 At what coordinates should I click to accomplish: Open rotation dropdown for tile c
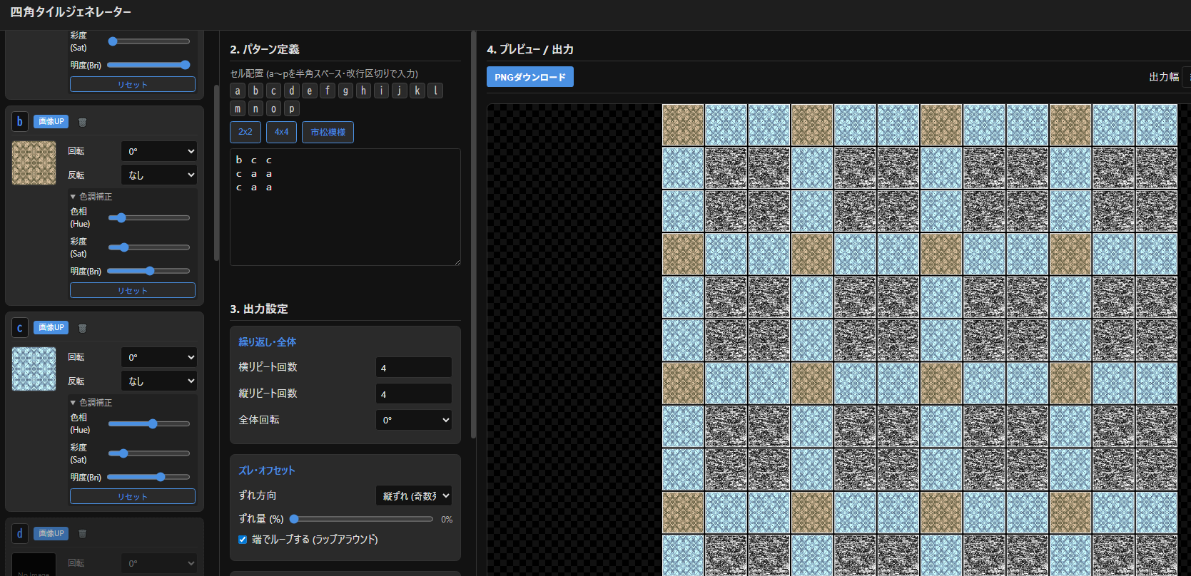(158, 357)
